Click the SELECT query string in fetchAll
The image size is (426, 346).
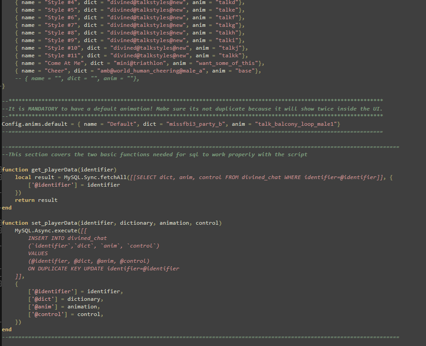[256, 177]
